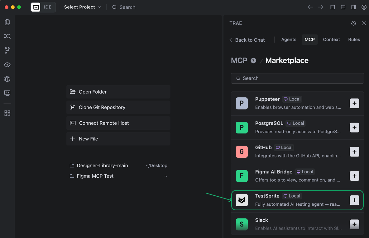Viewport: 369px width, 238px height.
Task: Switch to the Rules tab
Action: 354,40
